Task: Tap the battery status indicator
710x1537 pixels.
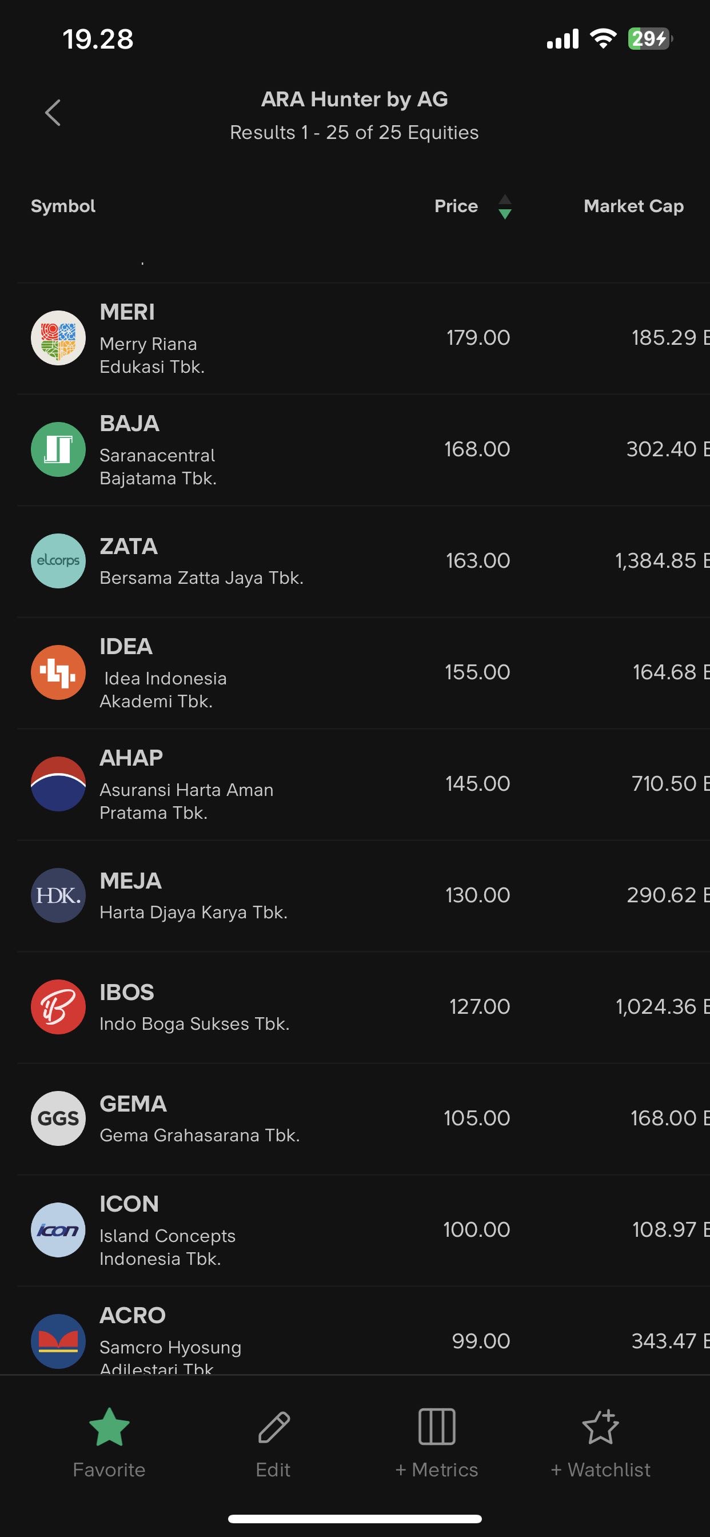Action: (x=649, y=39)
